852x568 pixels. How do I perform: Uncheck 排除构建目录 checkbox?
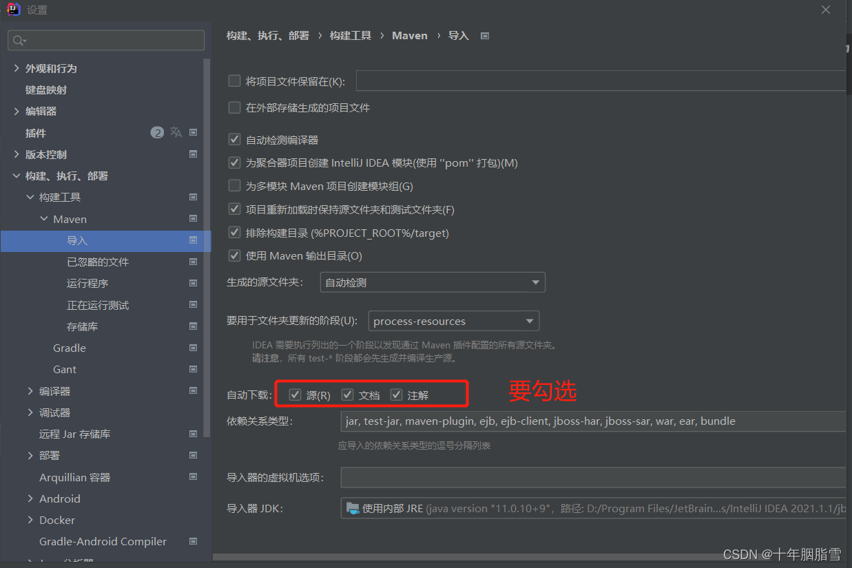click(234, 233)
